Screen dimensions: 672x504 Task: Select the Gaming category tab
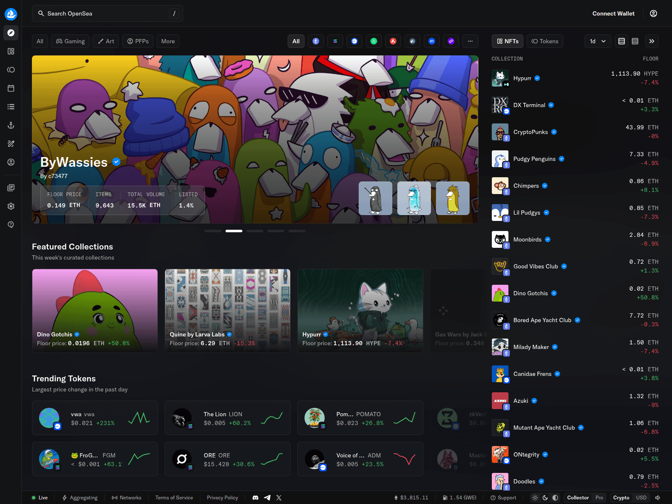[71, 41]
